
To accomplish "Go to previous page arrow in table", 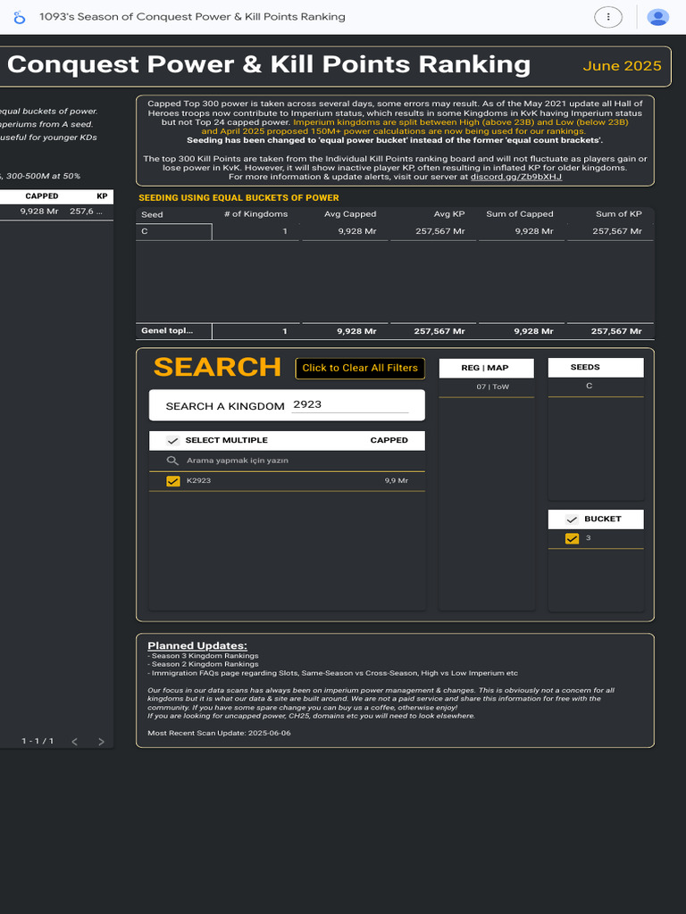I will coord(75,742).
